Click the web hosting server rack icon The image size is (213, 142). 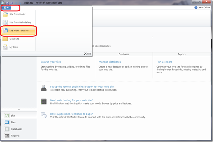44,101
